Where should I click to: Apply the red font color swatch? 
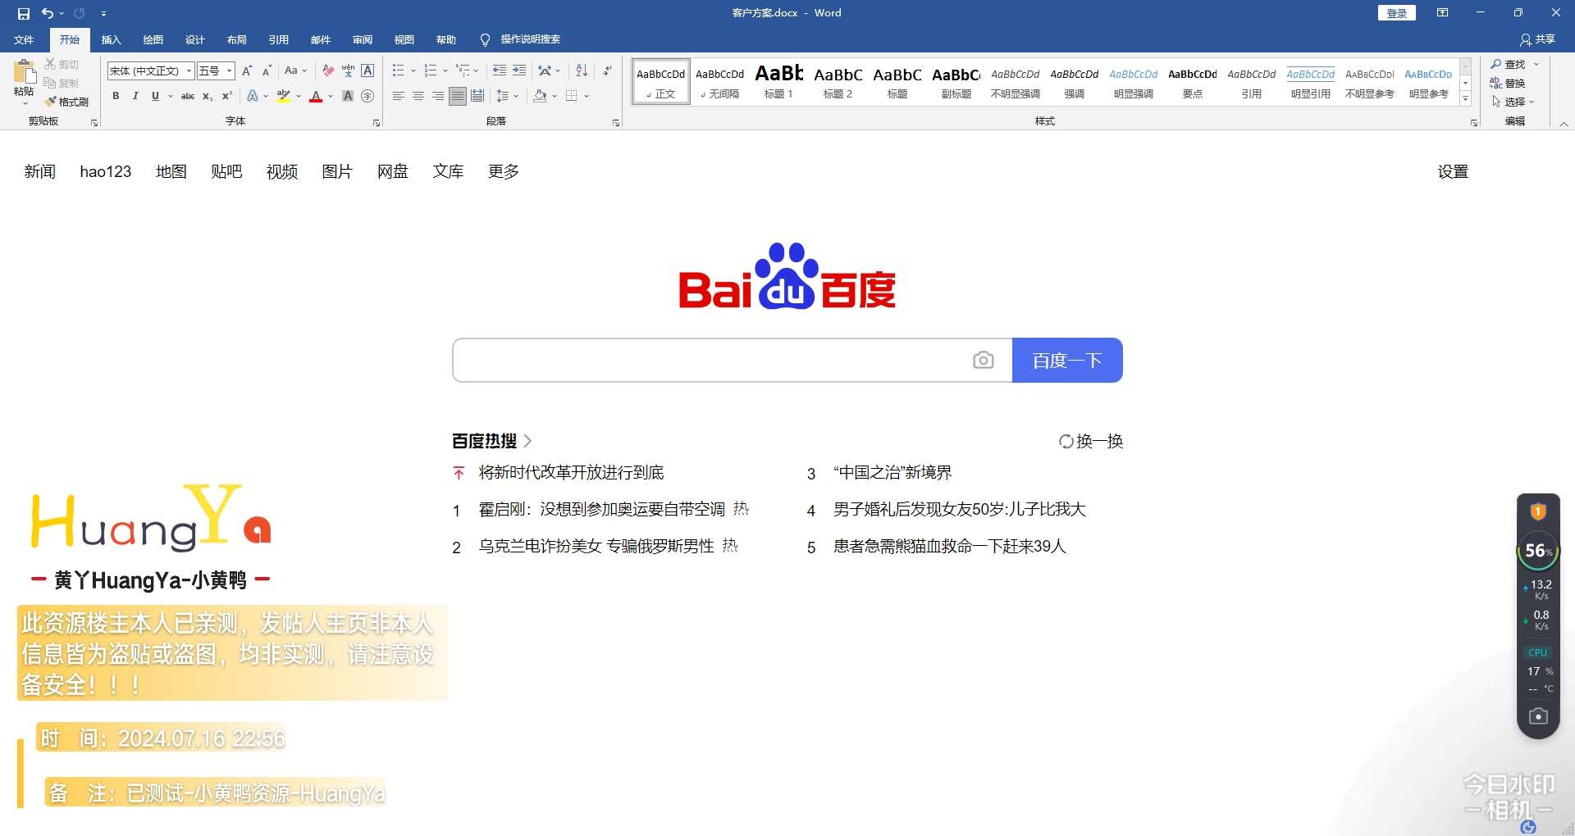point(316,96)
